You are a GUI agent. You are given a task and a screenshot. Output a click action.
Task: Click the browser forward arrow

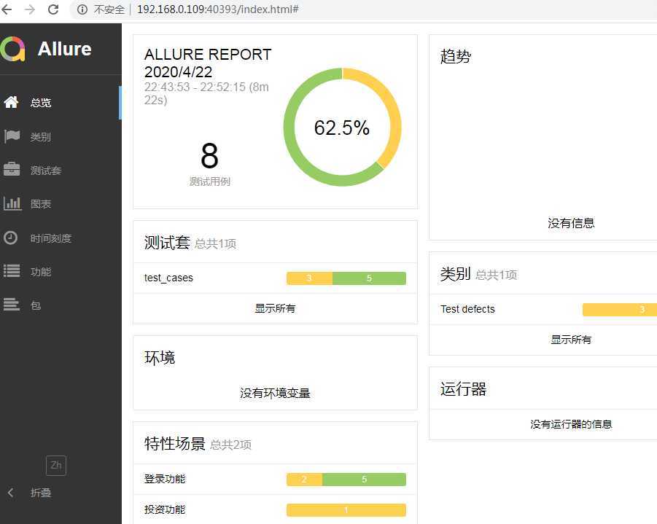click(30, 9)
